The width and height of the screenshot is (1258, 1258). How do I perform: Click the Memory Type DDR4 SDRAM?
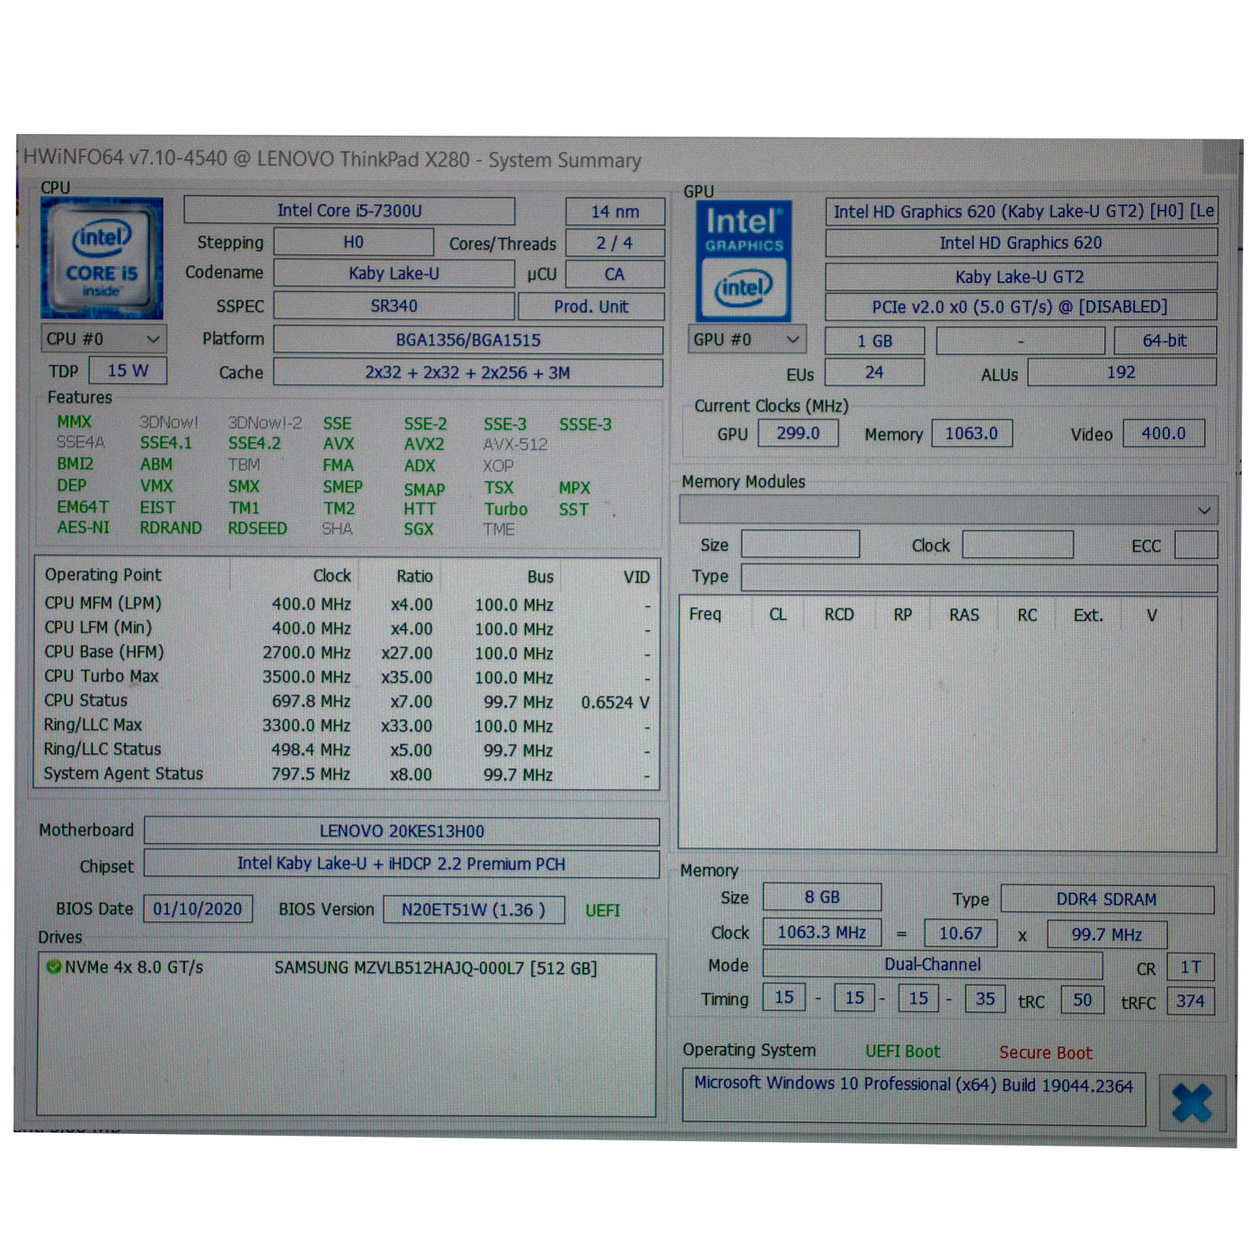point(1107,899)
